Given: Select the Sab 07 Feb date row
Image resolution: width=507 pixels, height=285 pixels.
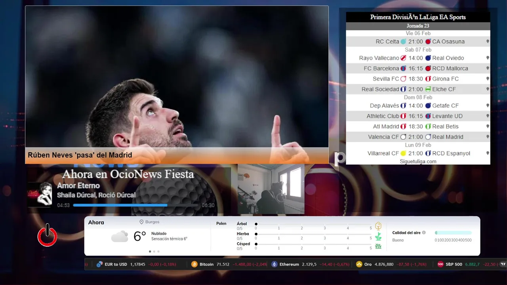Looking at the screenshot, I should pos(418,49).
